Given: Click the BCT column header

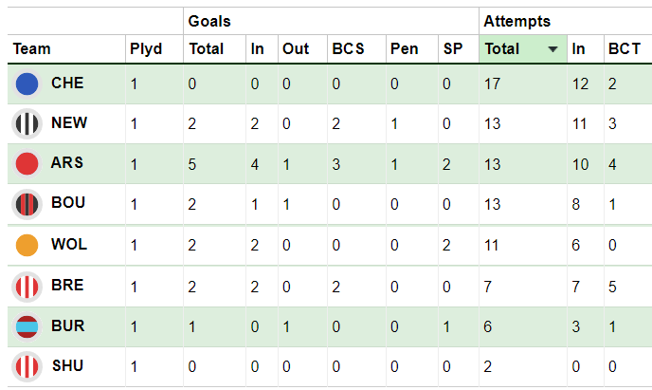Looking at the screenshot, I should pyautogui.click(x=625, y=48).
